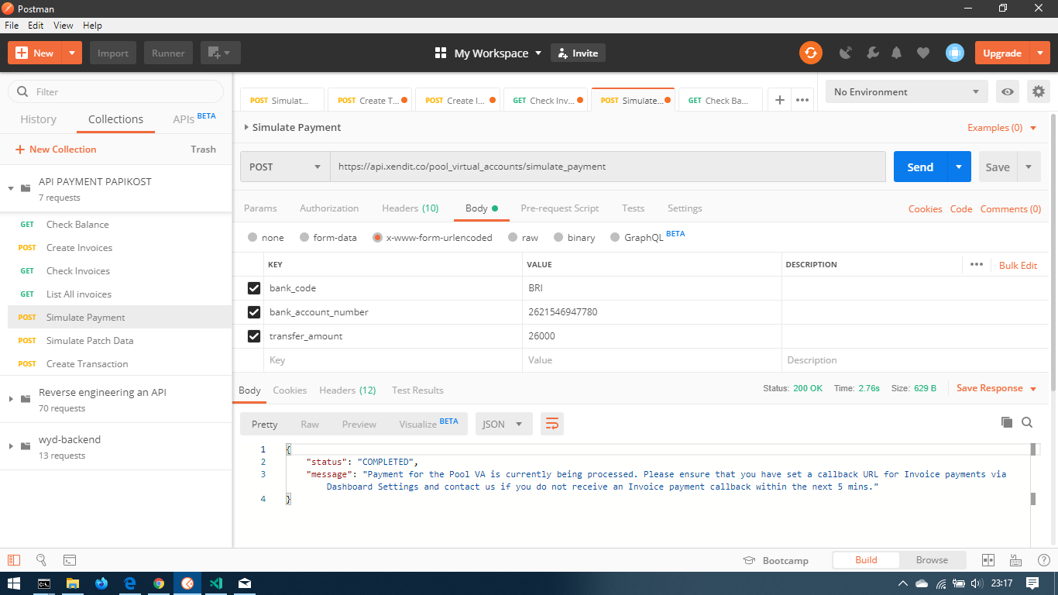This screenshot has height=595, width=1058.
Task: Switch to the Test Results tab
Action: [x=417, y=390]
